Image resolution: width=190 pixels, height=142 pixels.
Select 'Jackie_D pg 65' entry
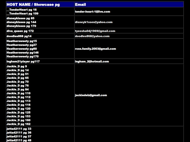click(18, 78)
